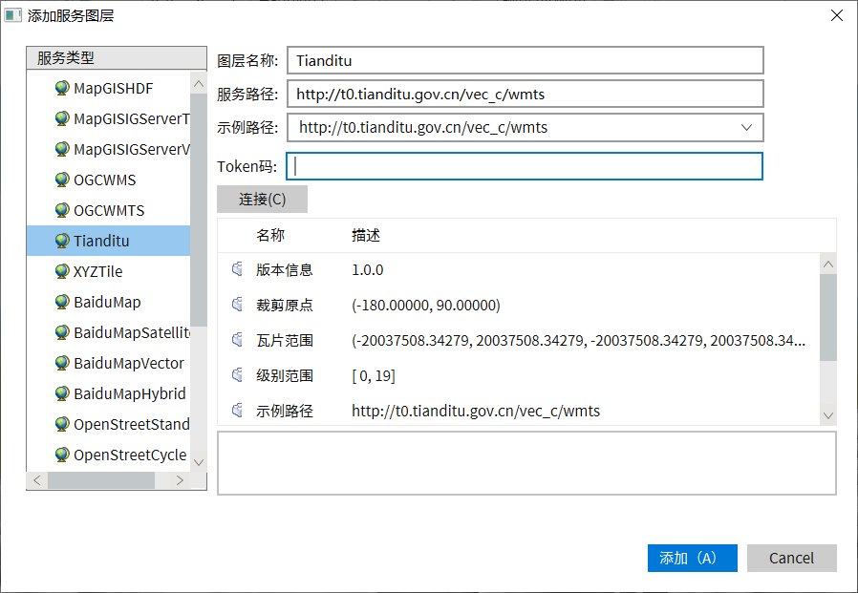Click the globe icon beside OpenStreetStand
This screenshot has width=858, height=593.
coord(62,425)
